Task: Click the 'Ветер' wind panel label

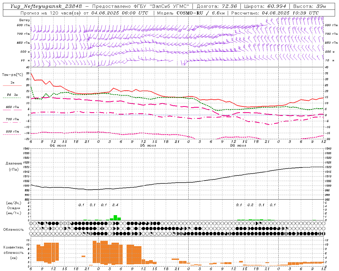Action: [x=25, y=20]
